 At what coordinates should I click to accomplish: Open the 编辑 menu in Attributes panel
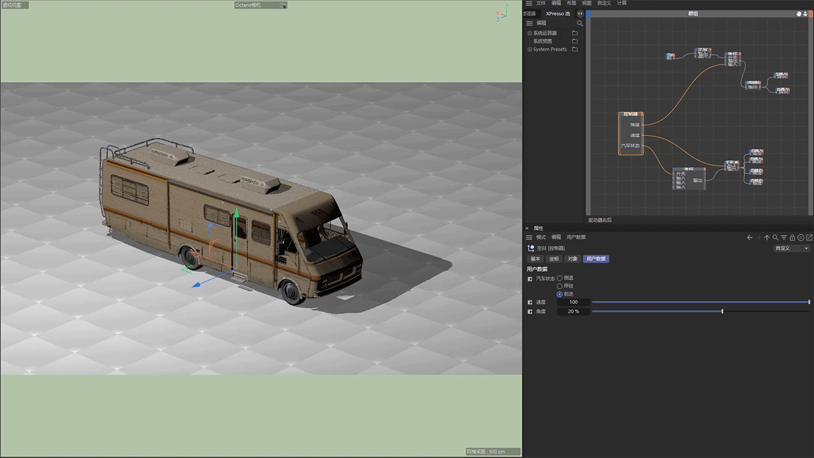[556, 237]
